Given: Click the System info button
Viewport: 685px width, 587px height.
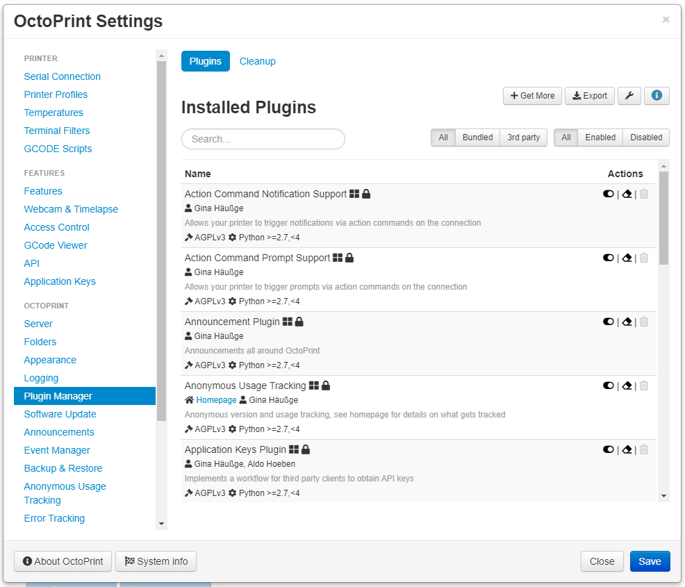Looking at the screenshot, I should tap(156, 561).
